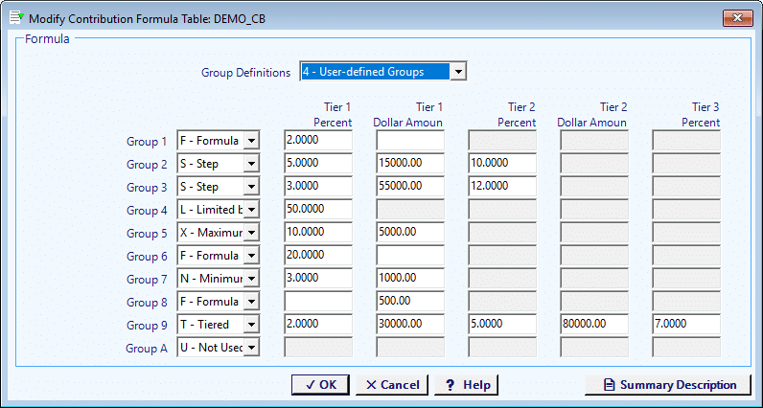This screenshot has height=408, width=763.
Task: Open Group A Not Used type dropdown
Action: point(251,348)
